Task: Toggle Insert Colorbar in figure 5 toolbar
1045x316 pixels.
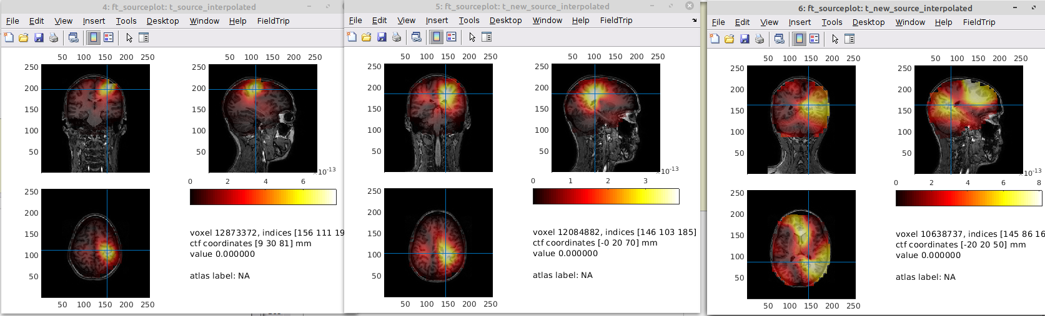Action: pyautogui.click(x=437, y=37)
